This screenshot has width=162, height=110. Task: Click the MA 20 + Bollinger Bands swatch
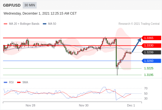point(5,24)
